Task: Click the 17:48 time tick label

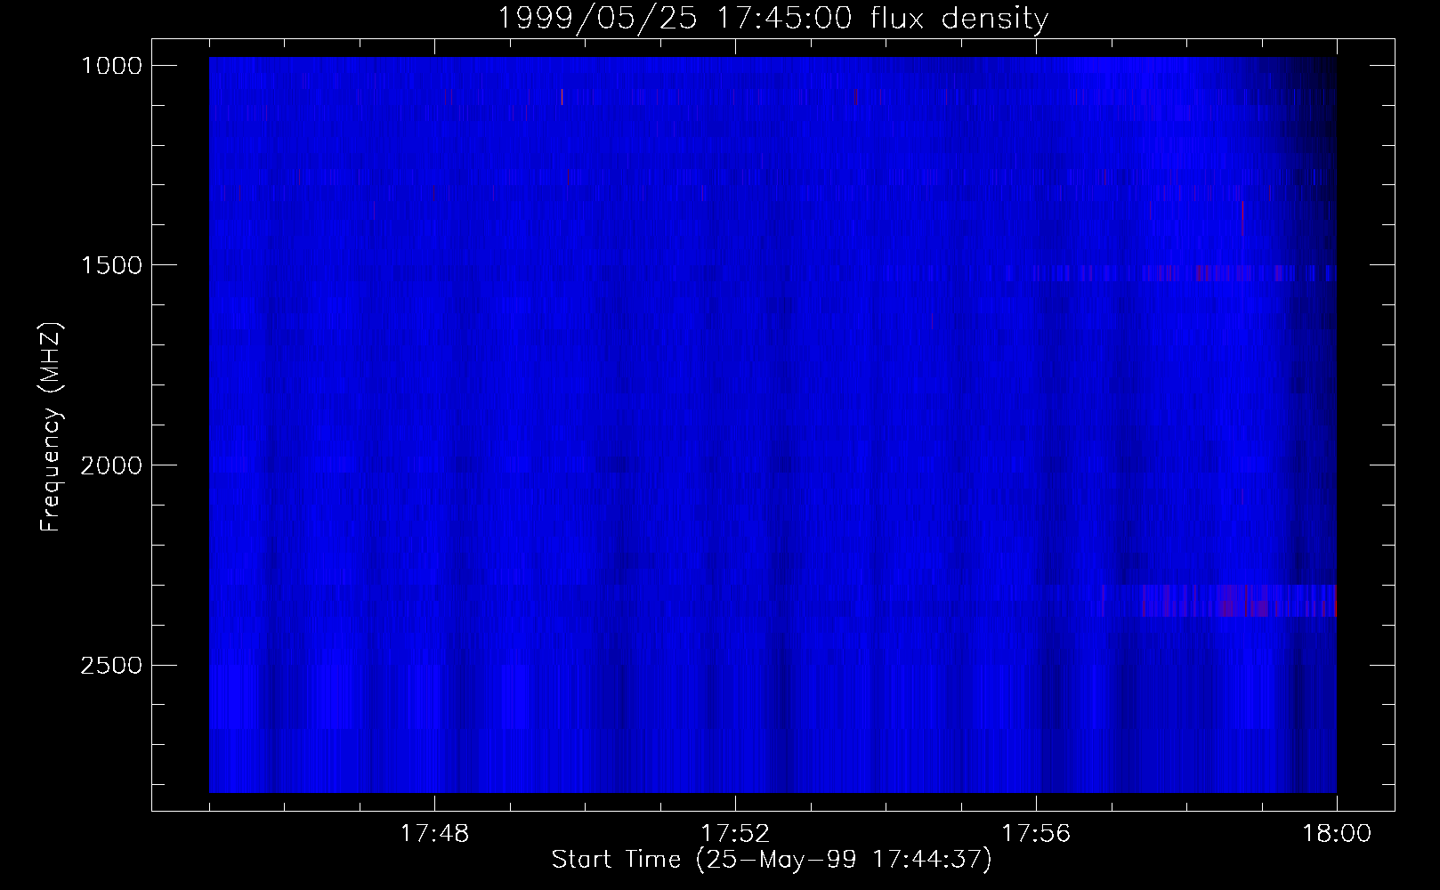Action: pyautogui.click(x=434, y=835)
